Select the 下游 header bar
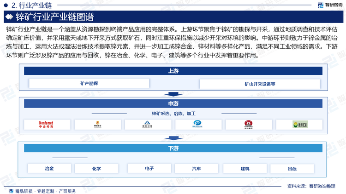346x194 pixels. pos(173,148)
